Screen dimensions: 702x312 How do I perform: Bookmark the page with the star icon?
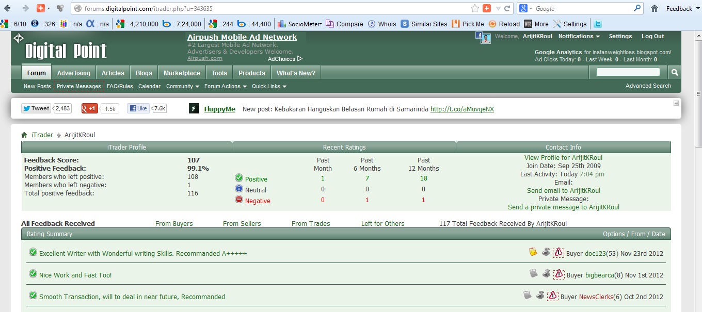coord(475,8)
